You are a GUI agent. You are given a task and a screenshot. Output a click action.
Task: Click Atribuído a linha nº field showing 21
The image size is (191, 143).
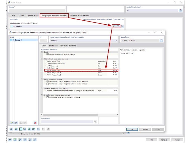point(152,10)
